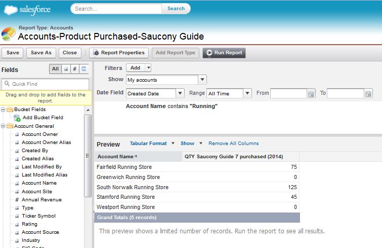382x248 pixels.
Task: Filter fields by number (#) type icon
Action: coord(75,69)
